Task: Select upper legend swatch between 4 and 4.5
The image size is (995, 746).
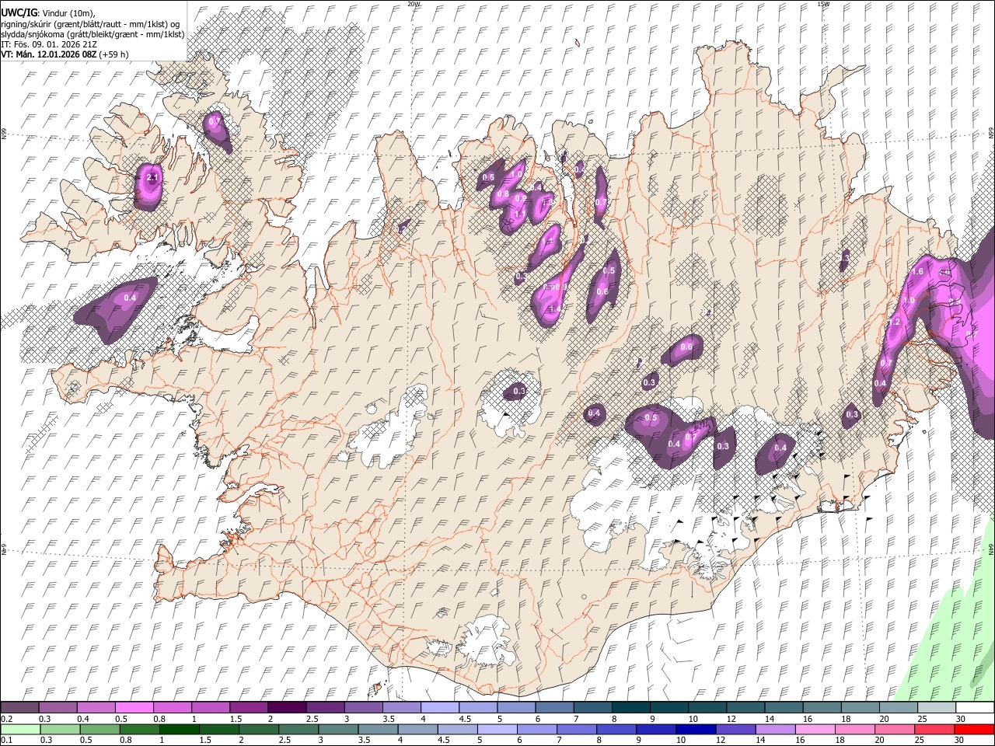Action: (439, 708)
